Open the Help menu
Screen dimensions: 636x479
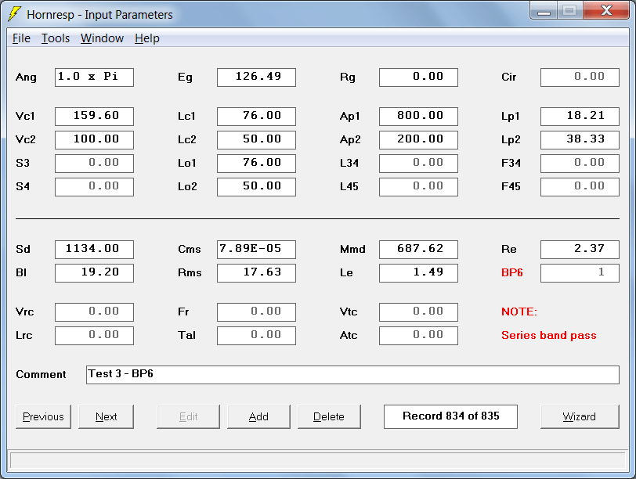pyautogui.click(x=146, y=38)
